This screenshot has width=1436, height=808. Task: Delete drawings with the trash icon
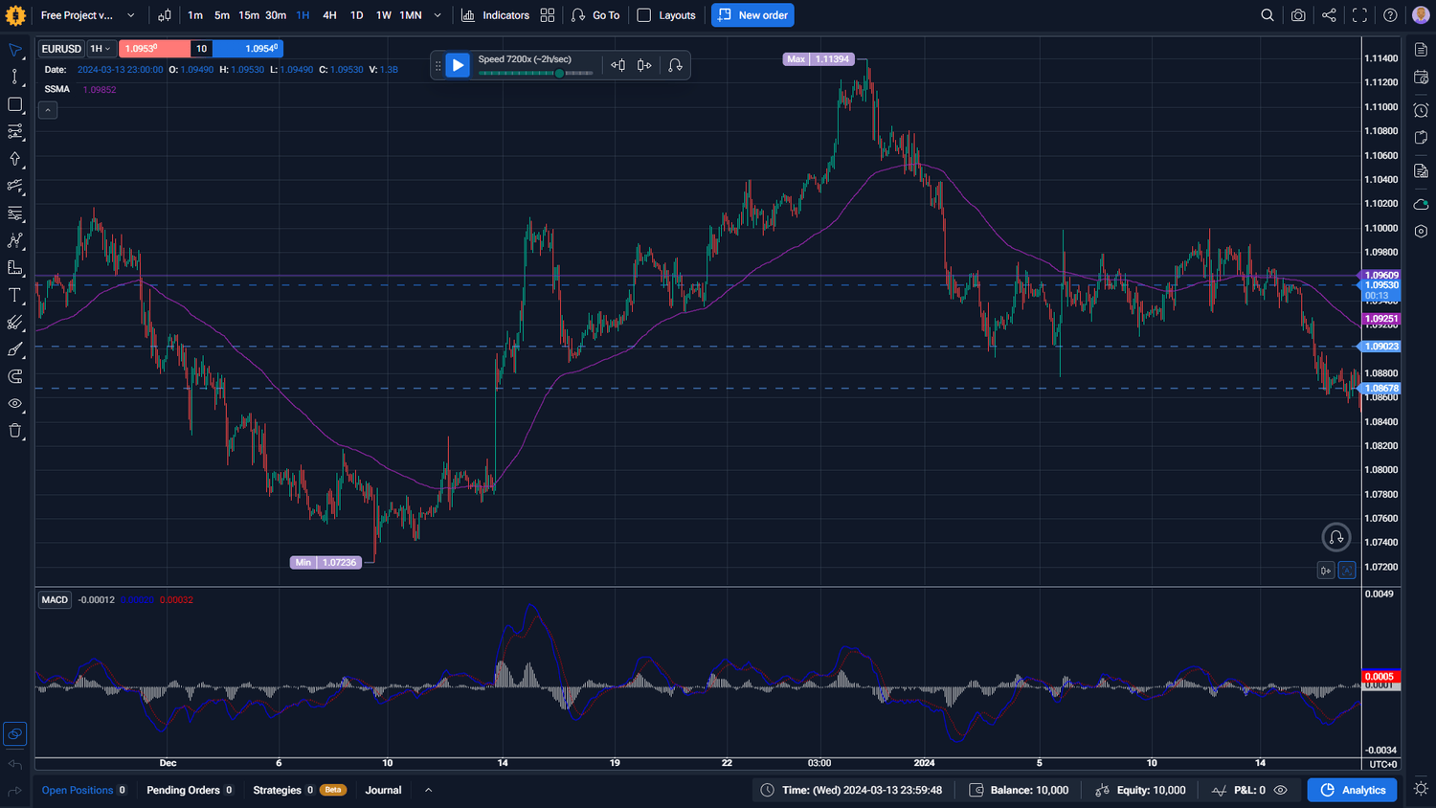tap(15, 431)
